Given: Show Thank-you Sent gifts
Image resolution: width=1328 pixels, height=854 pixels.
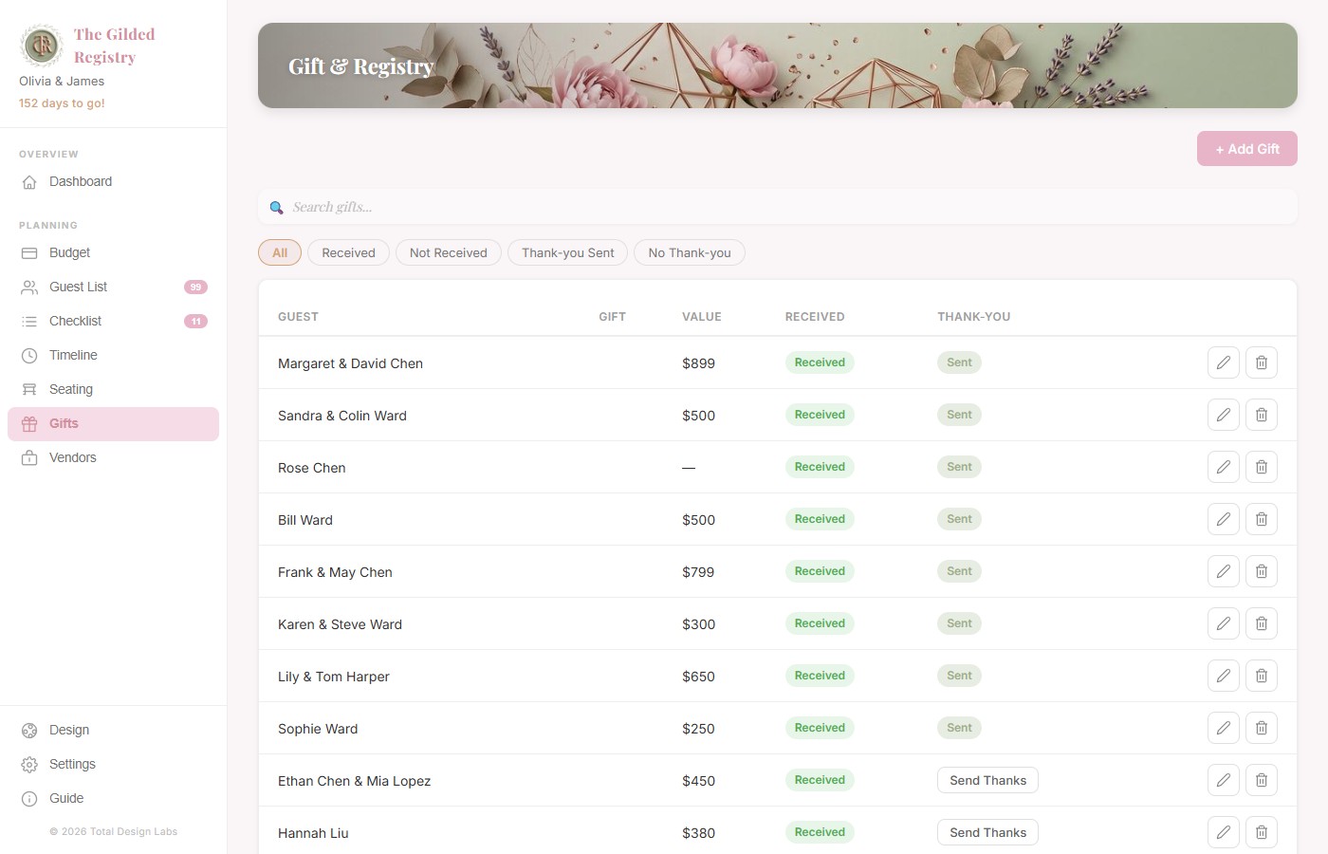Looking at the screenshot, I should click(x=568, y=252).
